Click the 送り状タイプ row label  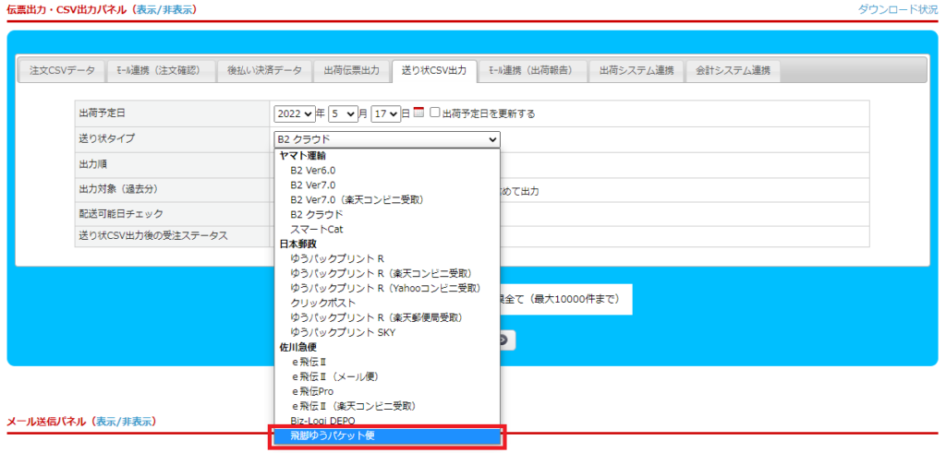click(107, 138)
